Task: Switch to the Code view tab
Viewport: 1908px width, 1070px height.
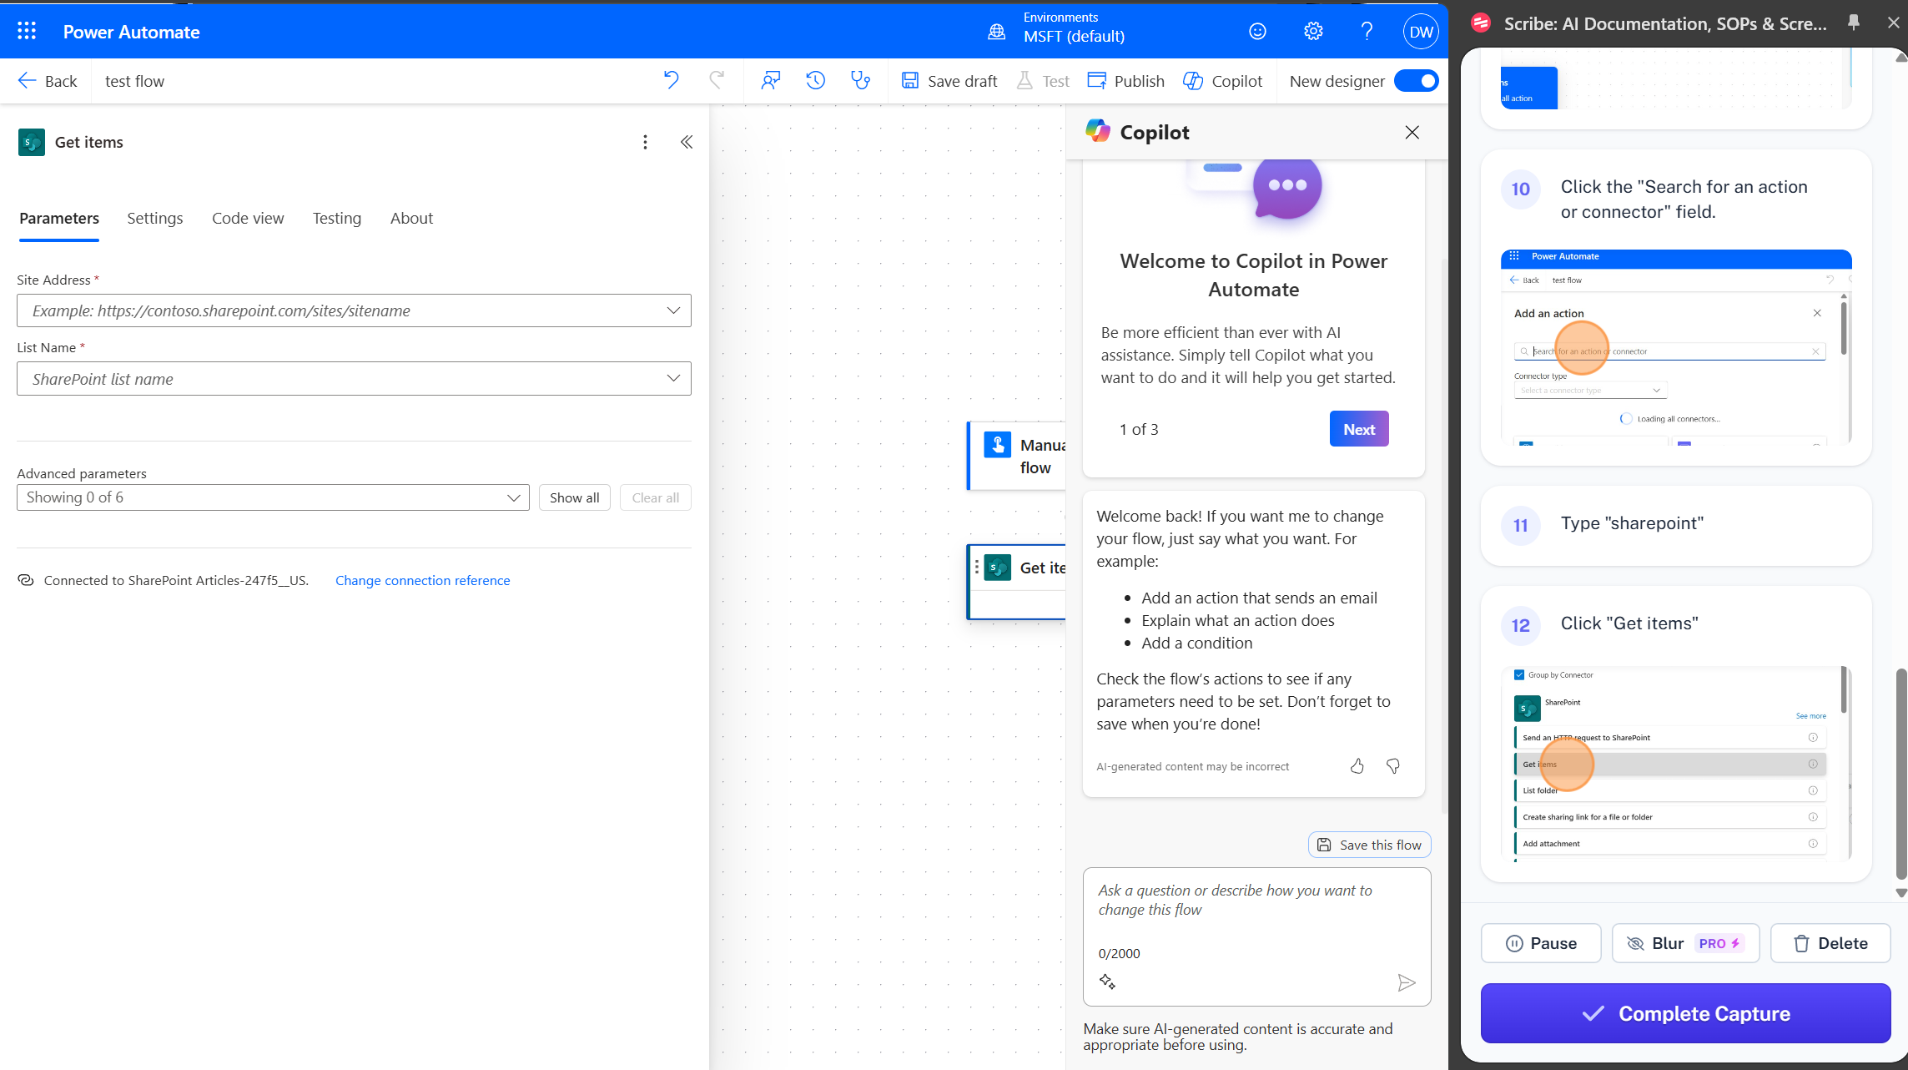Action: (248, 219)
